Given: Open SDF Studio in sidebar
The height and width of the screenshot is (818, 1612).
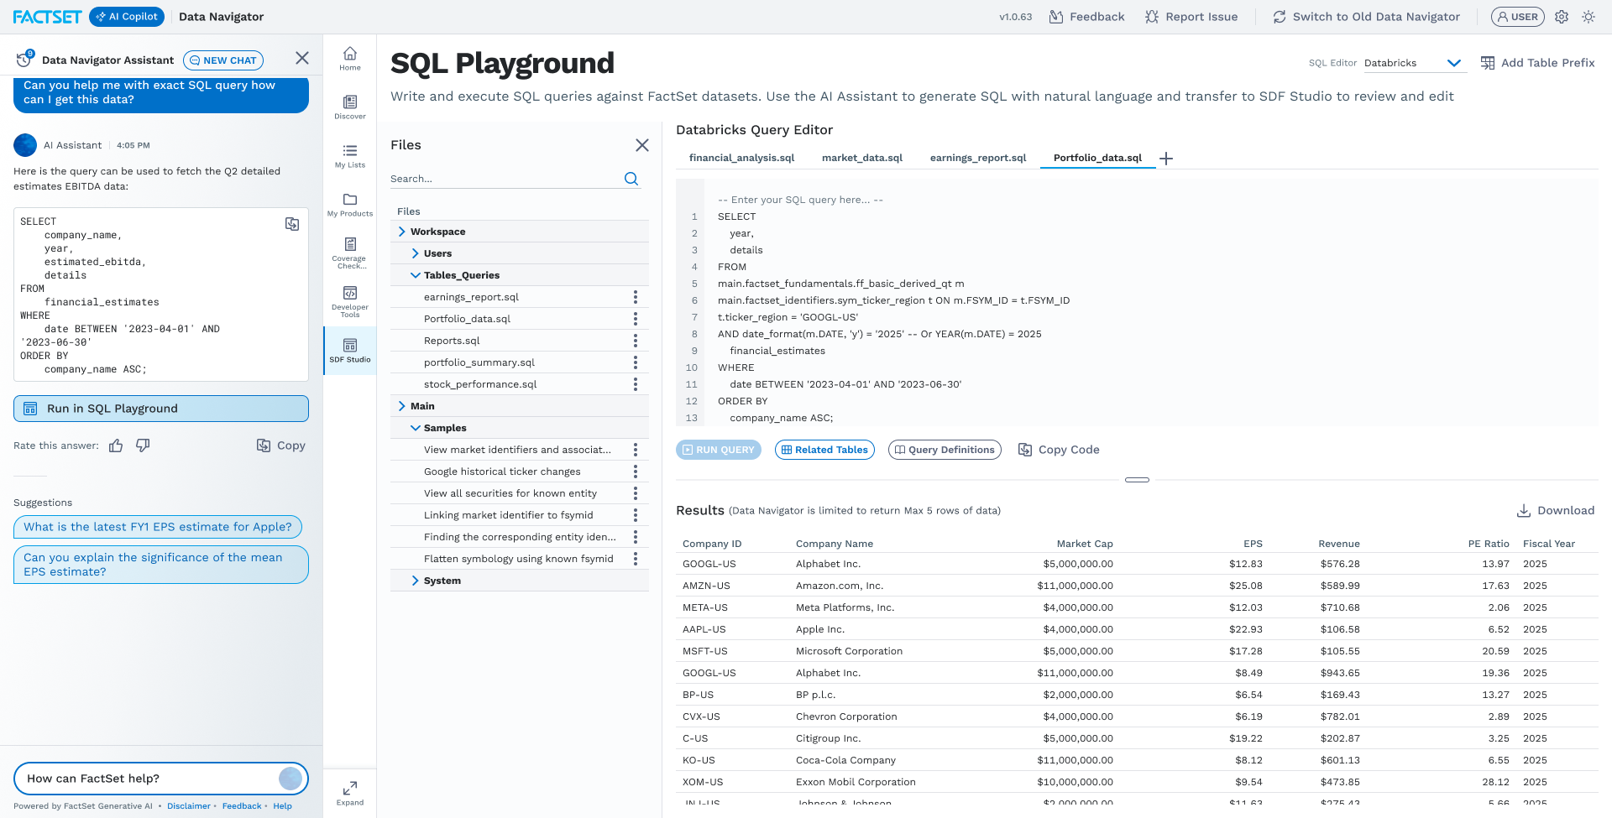Looking at the screenshot, I should tap(350, 351).
